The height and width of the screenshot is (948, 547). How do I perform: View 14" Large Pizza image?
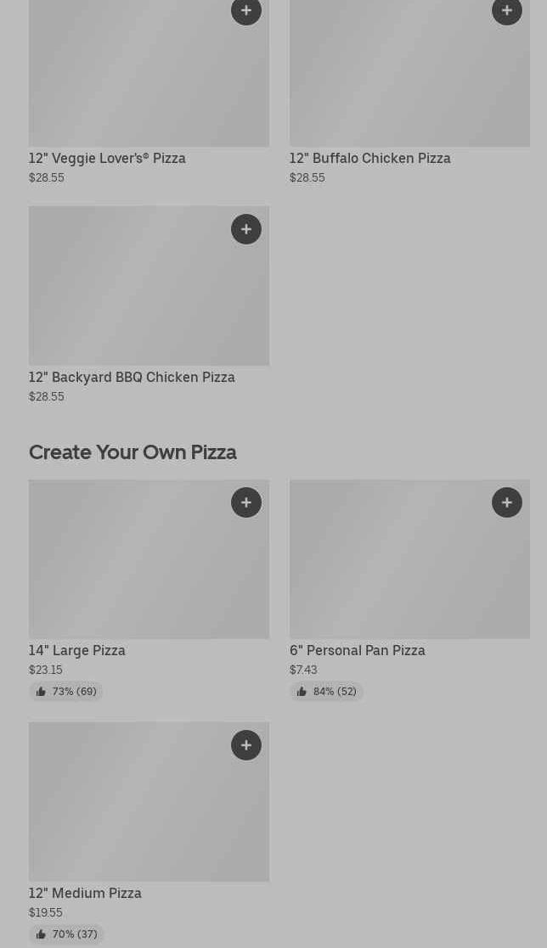point(127,564)
